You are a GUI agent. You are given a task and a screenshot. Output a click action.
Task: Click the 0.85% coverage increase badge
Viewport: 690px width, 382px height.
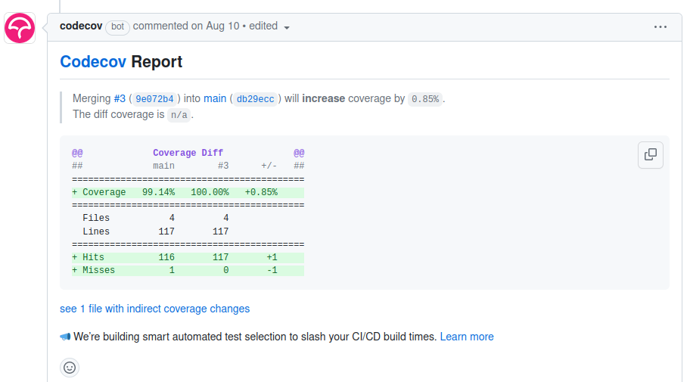pyautogui.click(x=424, y=99)
